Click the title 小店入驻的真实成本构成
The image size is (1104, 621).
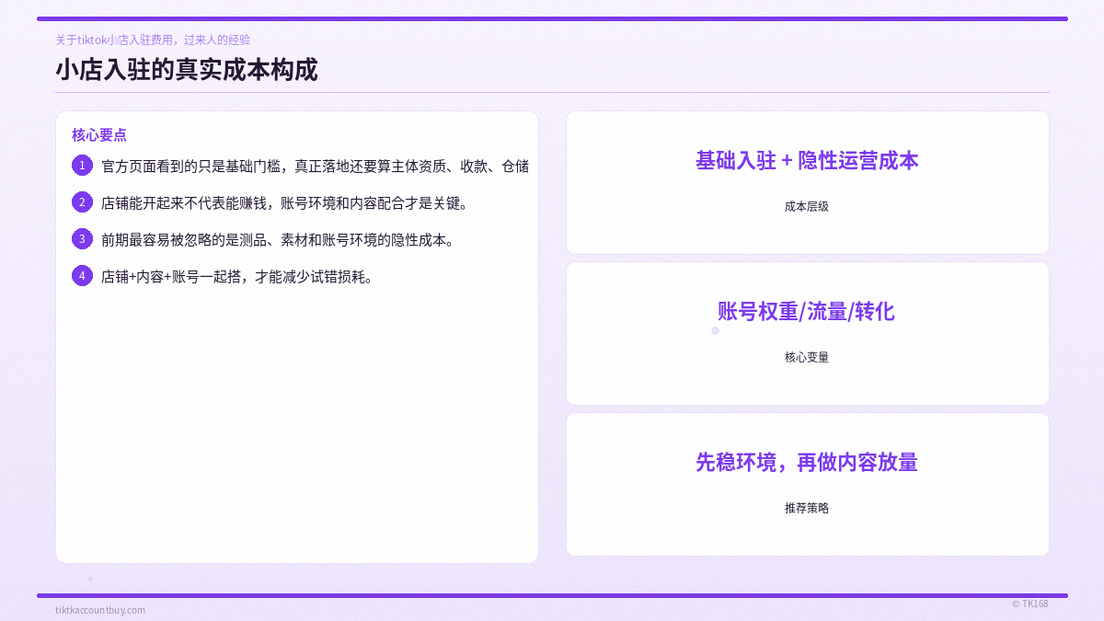coord(187,69)
